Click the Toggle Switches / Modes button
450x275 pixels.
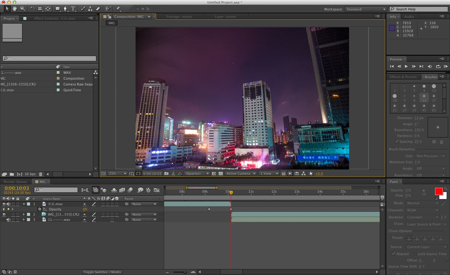point(102,272)
